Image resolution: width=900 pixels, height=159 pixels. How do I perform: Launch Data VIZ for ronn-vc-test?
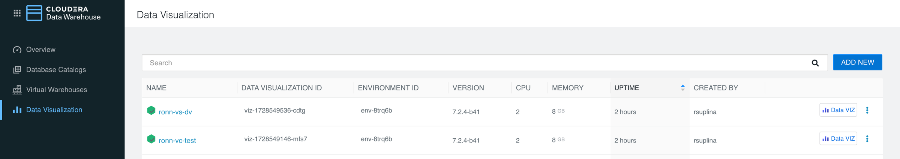(x=838, y=139)
